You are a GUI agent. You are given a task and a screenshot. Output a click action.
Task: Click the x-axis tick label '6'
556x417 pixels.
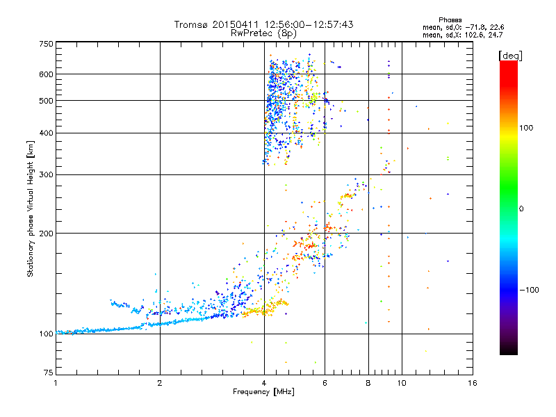325,383
